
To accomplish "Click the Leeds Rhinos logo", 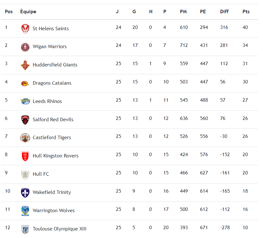I will point(25,101).
